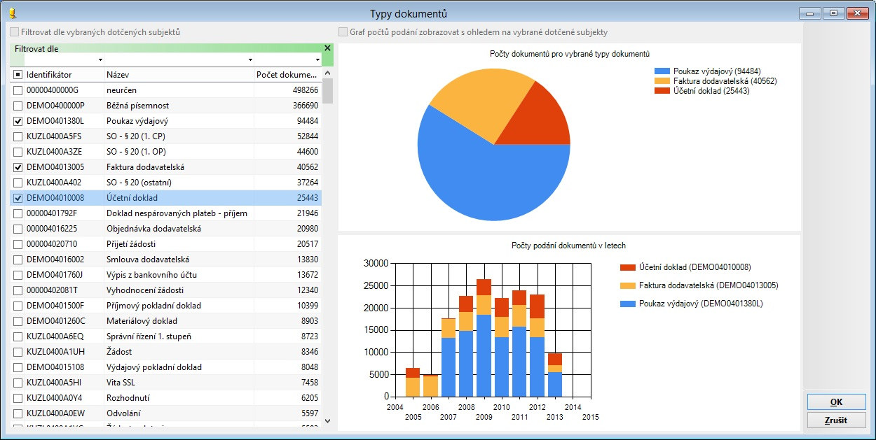Screen dimensions: 876x440
Task: Check the 'neurčen' row checkbox
Action: (x=18, y=90)
